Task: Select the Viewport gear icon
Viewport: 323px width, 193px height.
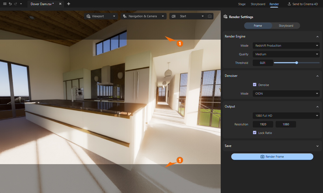Action: [x=88, y=16]
